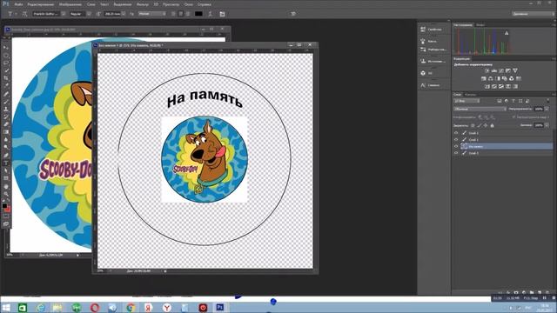This screenshot has height=313, width=557.
Task: Select the Clone Stamp tool
Action: pyautogui.click(x=6, y=109)
